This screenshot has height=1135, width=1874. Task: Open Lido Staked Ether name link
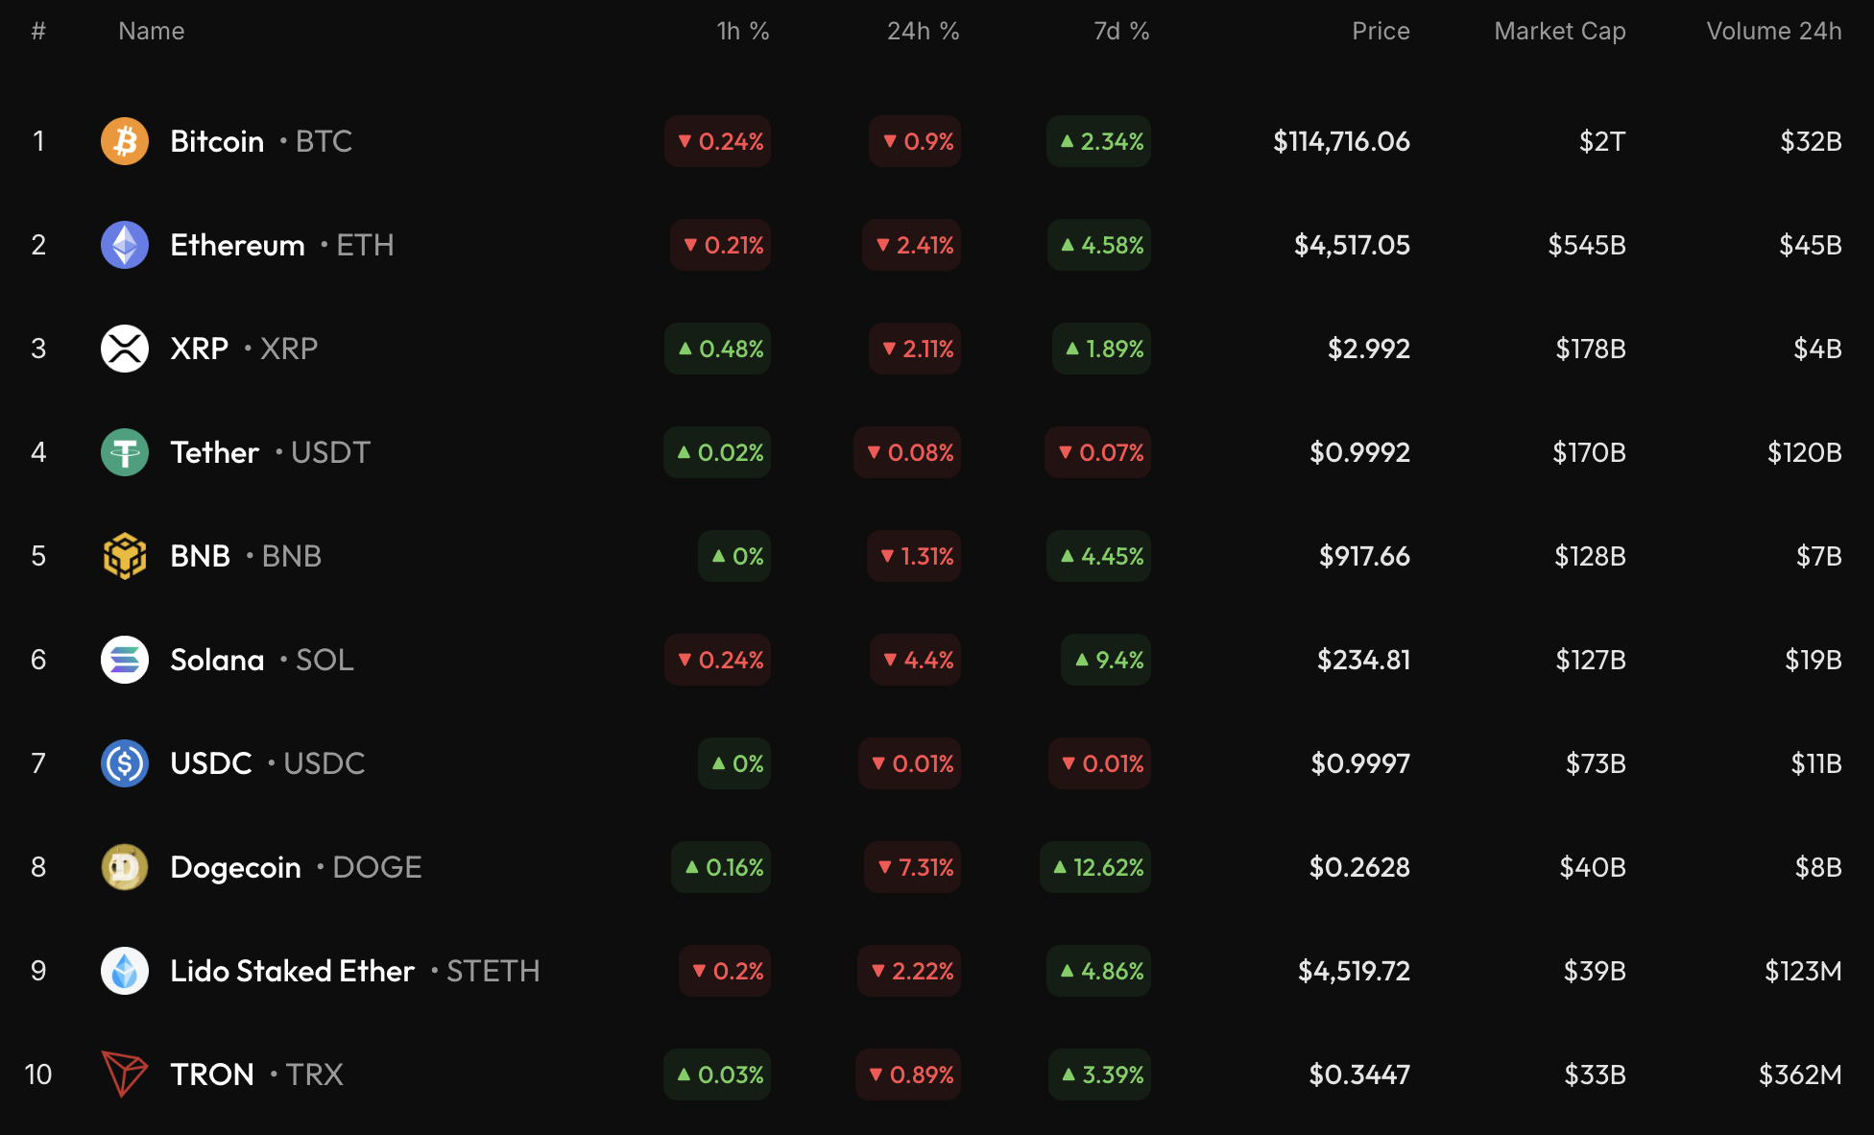pyautogui.click(x=292, y=971)
